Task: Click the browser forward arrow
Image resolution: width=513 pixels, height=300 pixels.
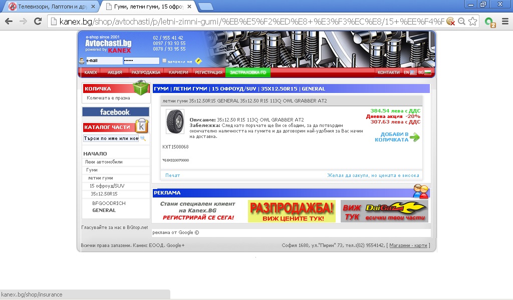Action: click(x=23, y=21)
